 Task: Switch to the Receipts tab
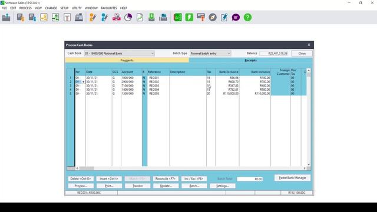coord(250,60)
